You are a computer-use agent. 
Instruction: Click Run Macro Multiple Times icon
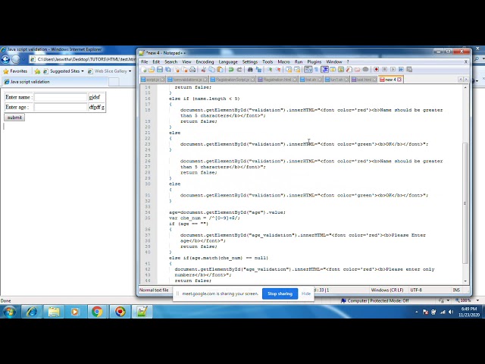[x=401, y=69]
